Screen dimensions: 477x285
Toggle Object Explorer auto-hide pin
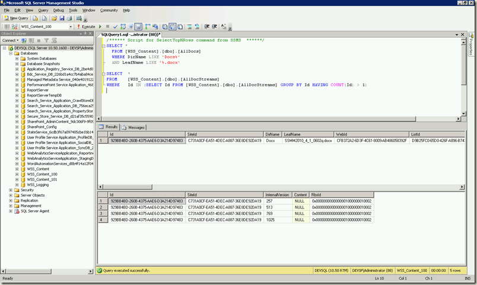click(85, 33)
